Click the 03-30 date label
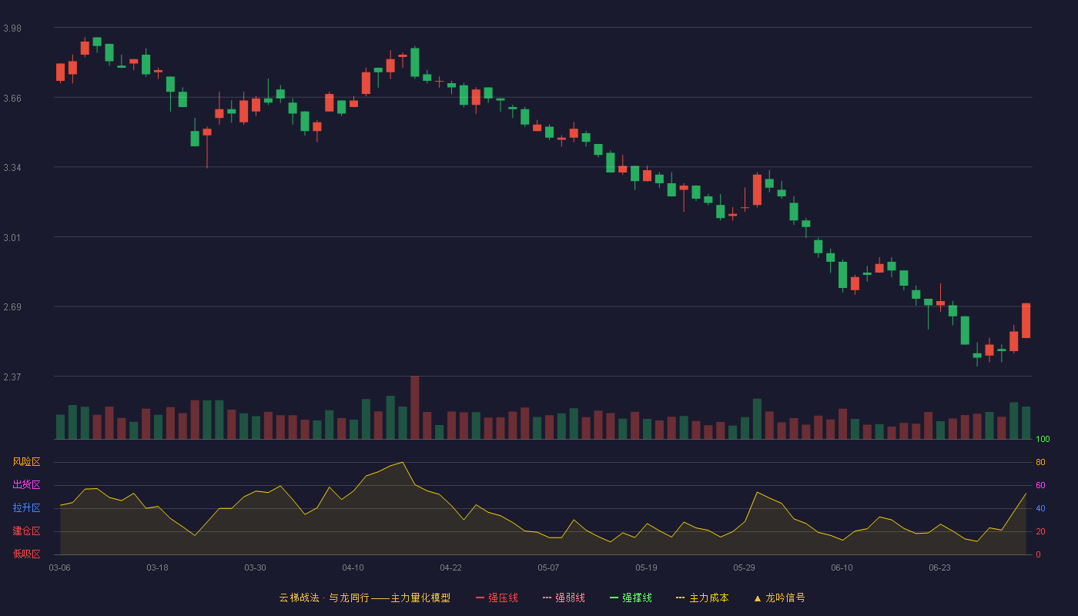1078x616 pixels. pyautogui.click(x=256, y=567)
